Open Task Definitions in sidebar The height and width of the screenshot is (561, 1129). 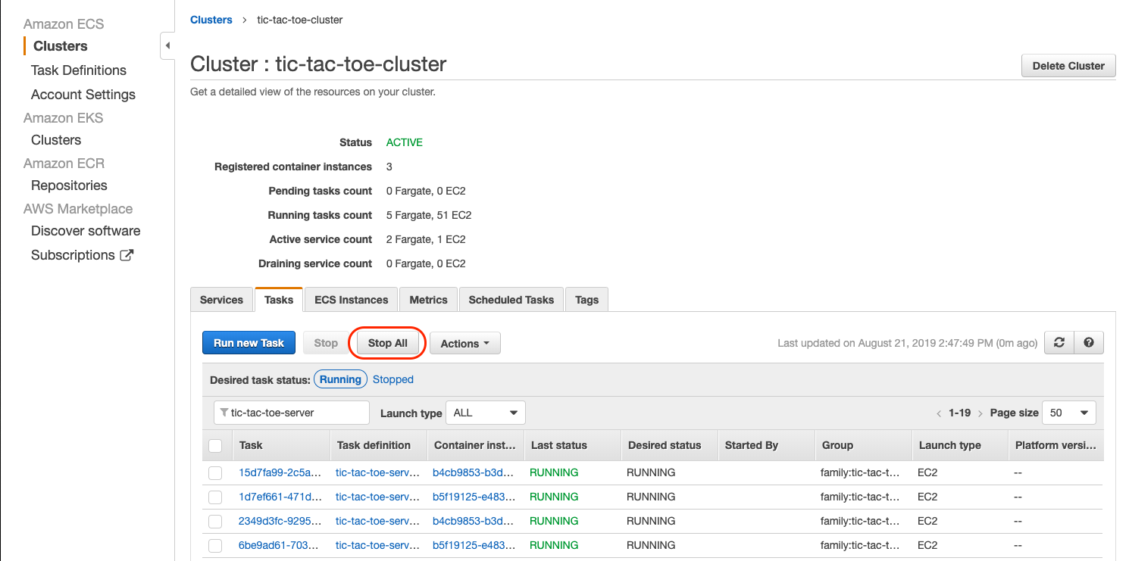pyautogui.click(x=79, y=70)
